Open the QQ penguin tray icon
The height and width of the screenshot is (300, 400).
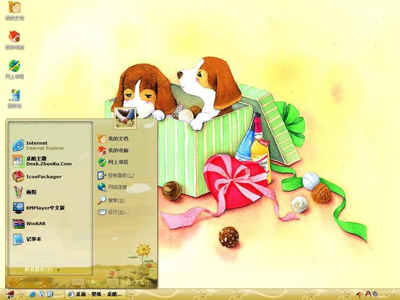pos(368,294)
